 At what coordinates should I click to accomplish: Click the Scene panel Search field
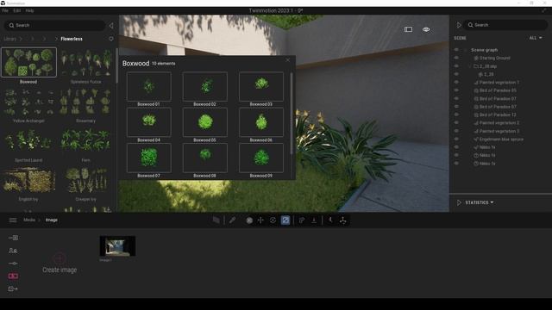[x=505, y=25]
